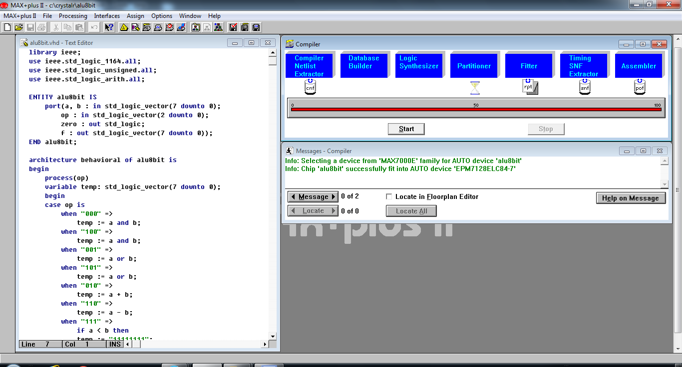The width and height of the screenshot is (682, 367).
Task: Click the red compiler progress bar
Action: pyautogui.click(x=476, y=109)
